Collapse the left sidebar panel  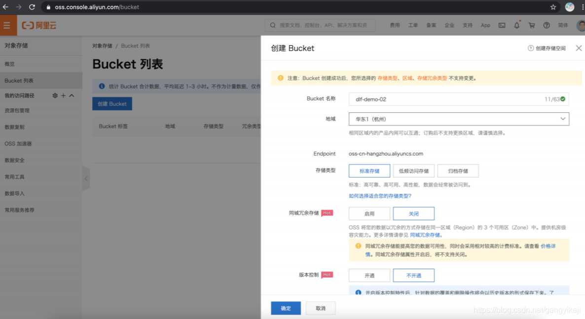(86, 178)
